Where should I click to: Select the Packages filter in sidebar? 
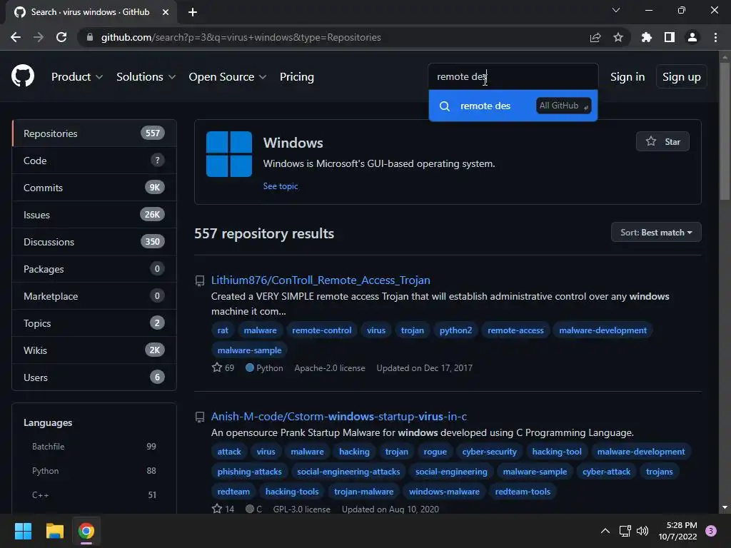pyautogui.click(x=94, y=269)
